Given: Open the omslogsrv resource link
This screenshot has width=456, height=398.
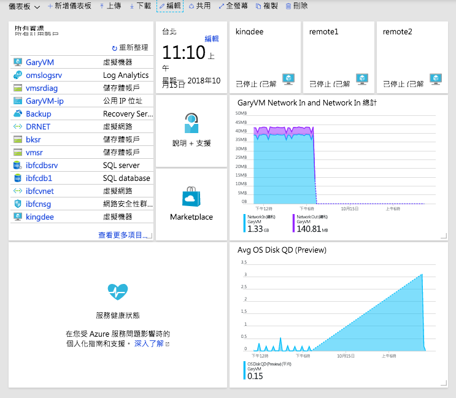Looking at the screenshot, I should point(44,75).
